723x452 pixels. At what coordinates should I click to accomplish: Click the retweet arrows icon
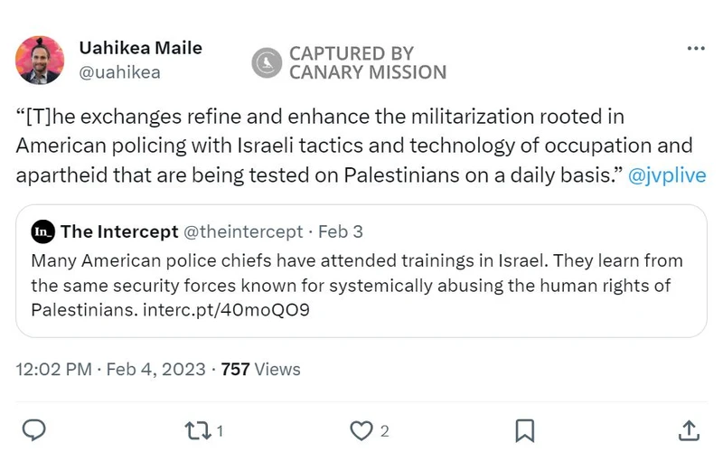(x=198, y=430)
